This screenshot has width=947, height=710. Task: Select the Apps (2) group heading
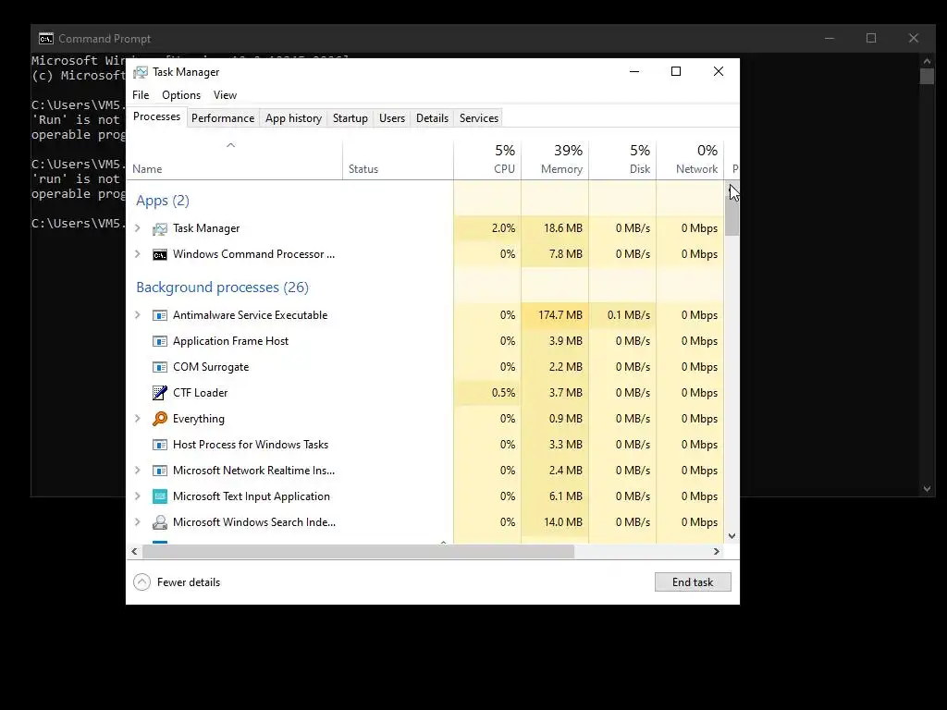163,201
